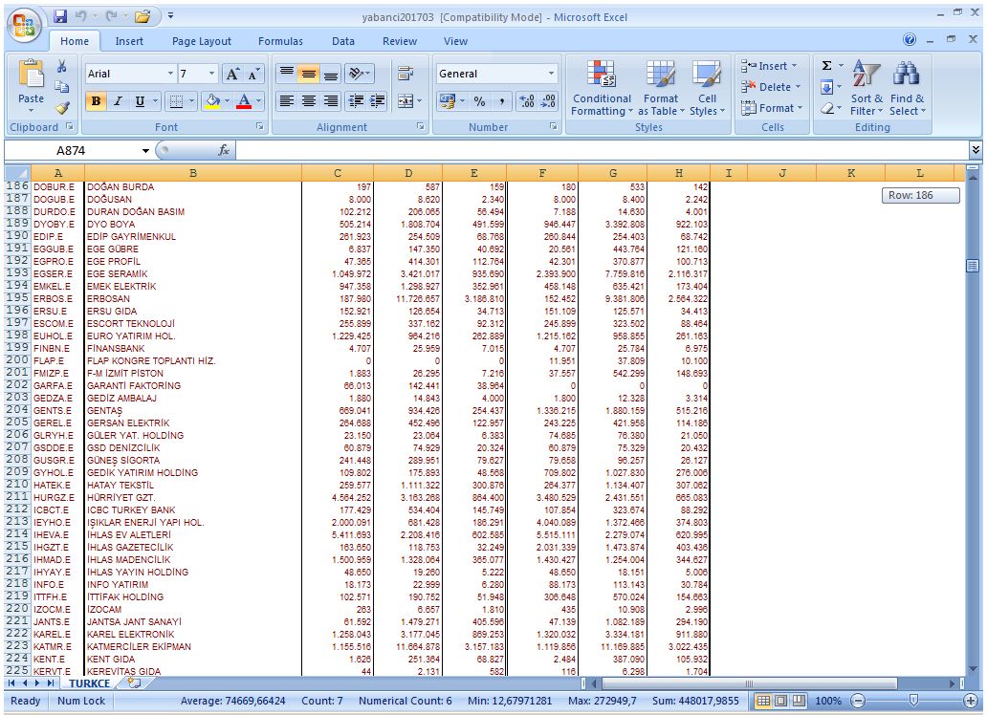This screenshot has height=715, width=987.
Task: Click the zoom slider handle
Action: coord(913,701)
